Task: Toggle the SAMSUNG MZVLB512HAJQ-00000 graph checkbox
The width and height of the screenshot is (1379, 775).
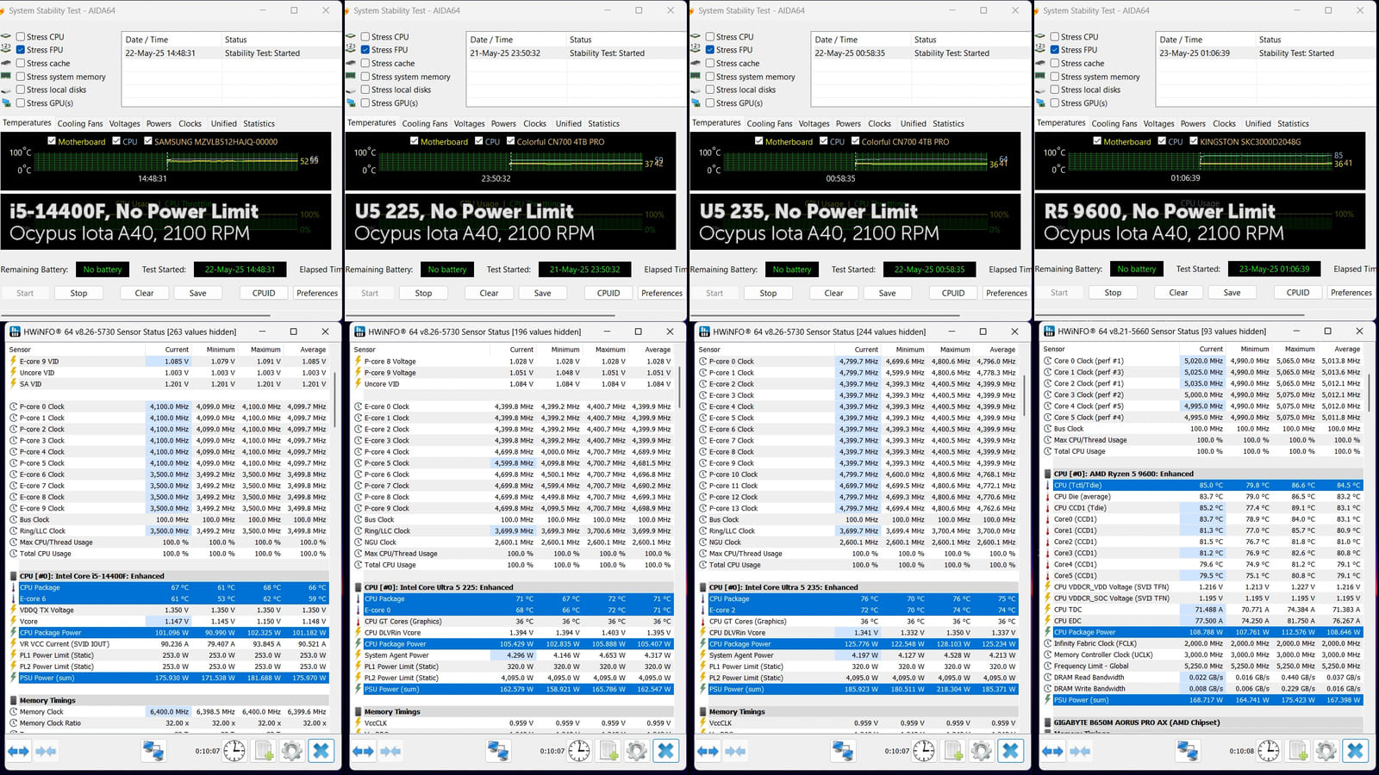Action: (148, 141)
